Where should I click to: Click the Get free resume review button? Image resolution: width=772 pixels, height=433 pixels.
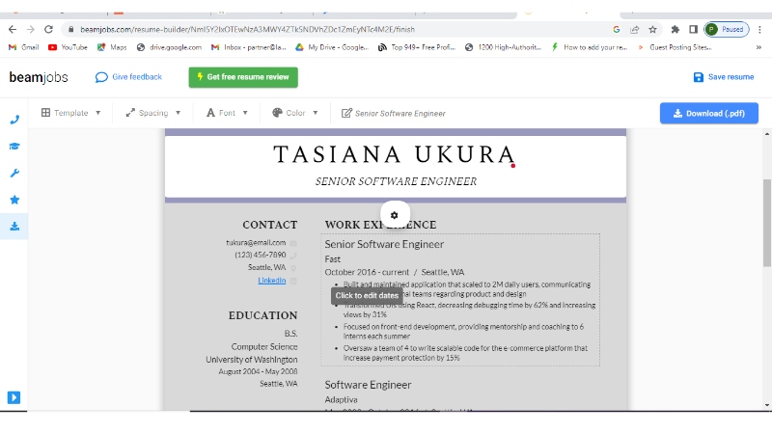pos(243,77)
